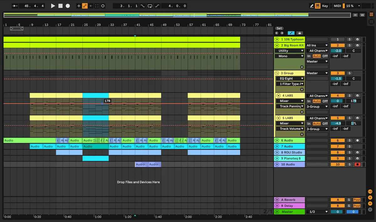Click overview H height toggle
Screen dimensions: 376x222
point(355,15)
